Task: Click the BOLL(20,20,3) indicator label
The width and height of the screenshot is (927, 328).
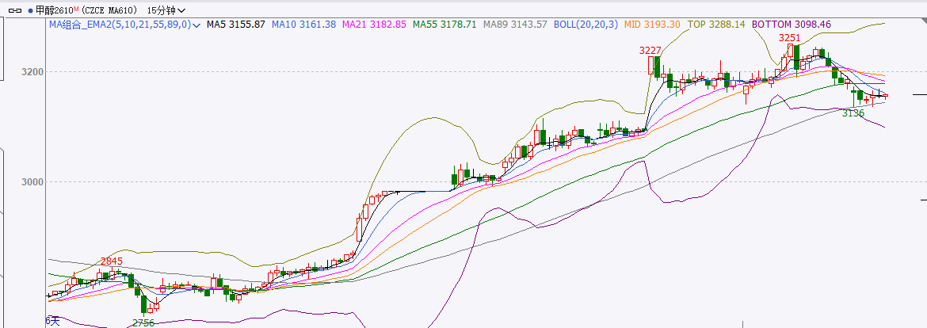Action: 586,25
